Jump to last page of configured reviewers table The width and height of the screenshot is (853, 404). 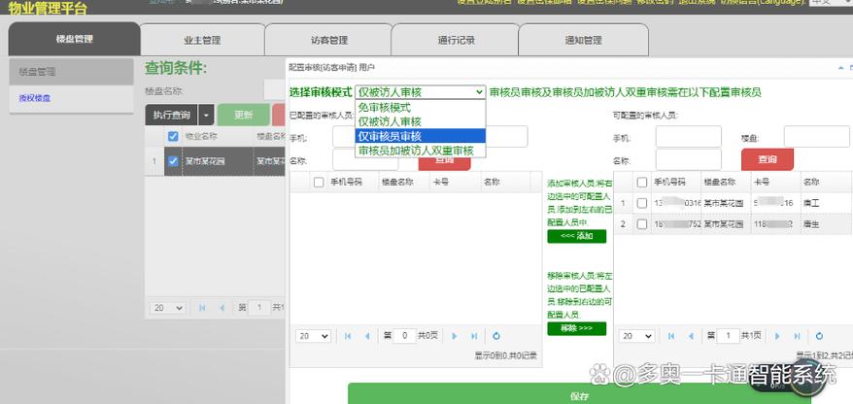[474, 336]
